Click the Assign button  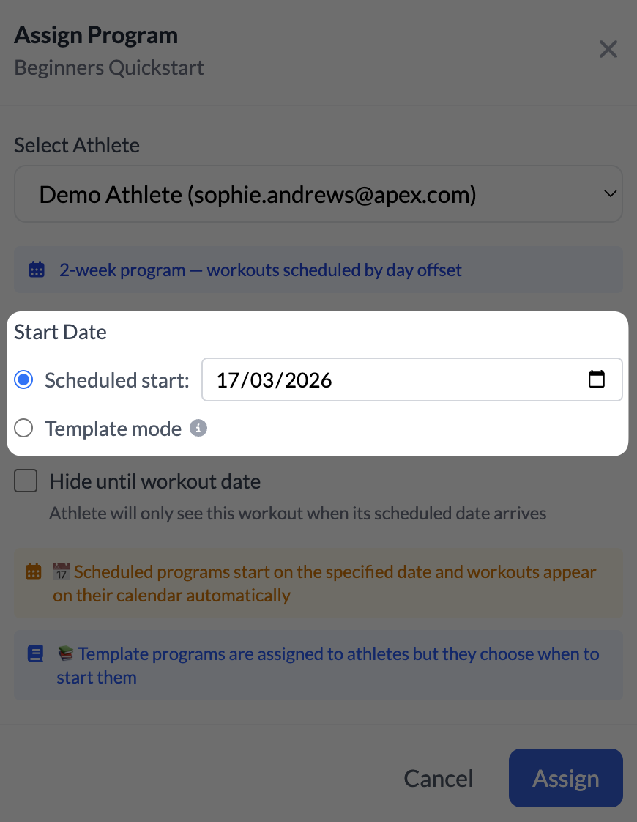565,778
